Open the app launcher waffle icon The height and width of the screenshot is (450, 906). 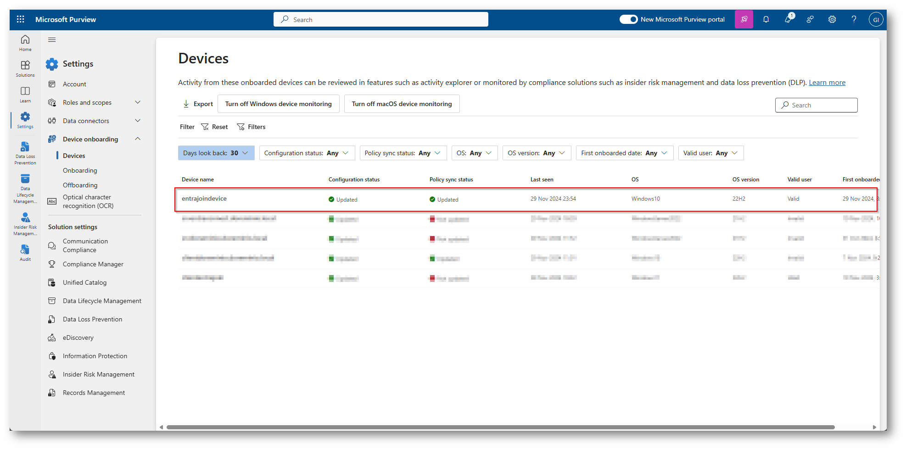pos(20,19)
